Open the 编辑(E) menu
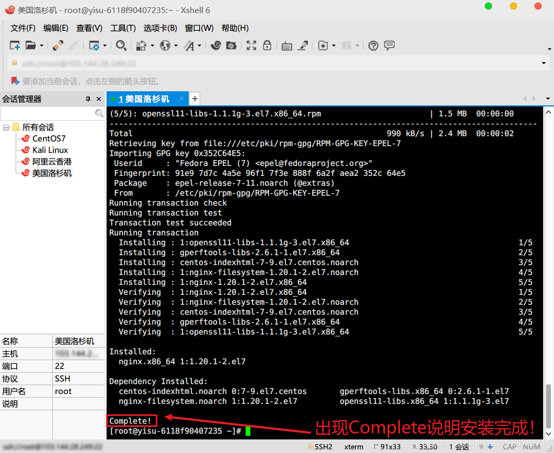The height and width of the screenshot is (453, 554). [x=55, y=28]
